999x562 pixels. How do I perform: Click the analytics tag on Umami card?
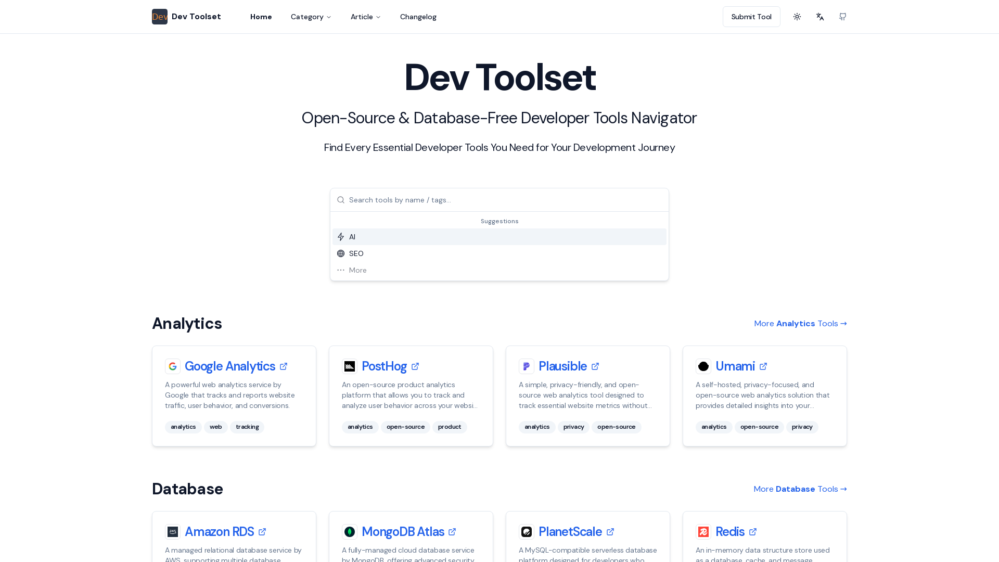coord(714,427)
